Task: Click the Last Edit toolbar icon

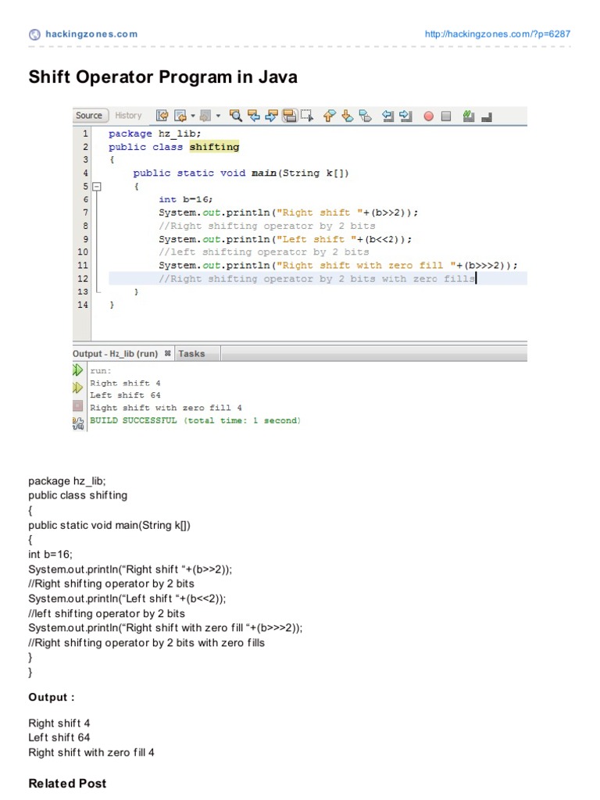Action: pyautogui.click(x=162, y=116)
